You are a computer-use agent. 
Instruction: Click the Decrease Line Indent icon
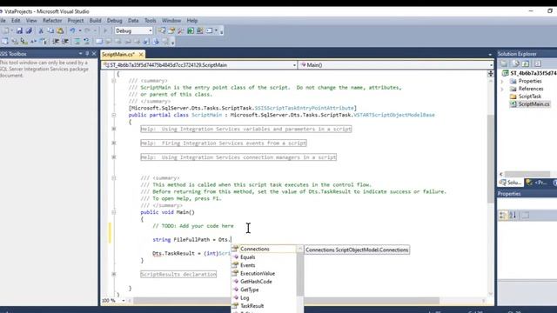[56, 42]
